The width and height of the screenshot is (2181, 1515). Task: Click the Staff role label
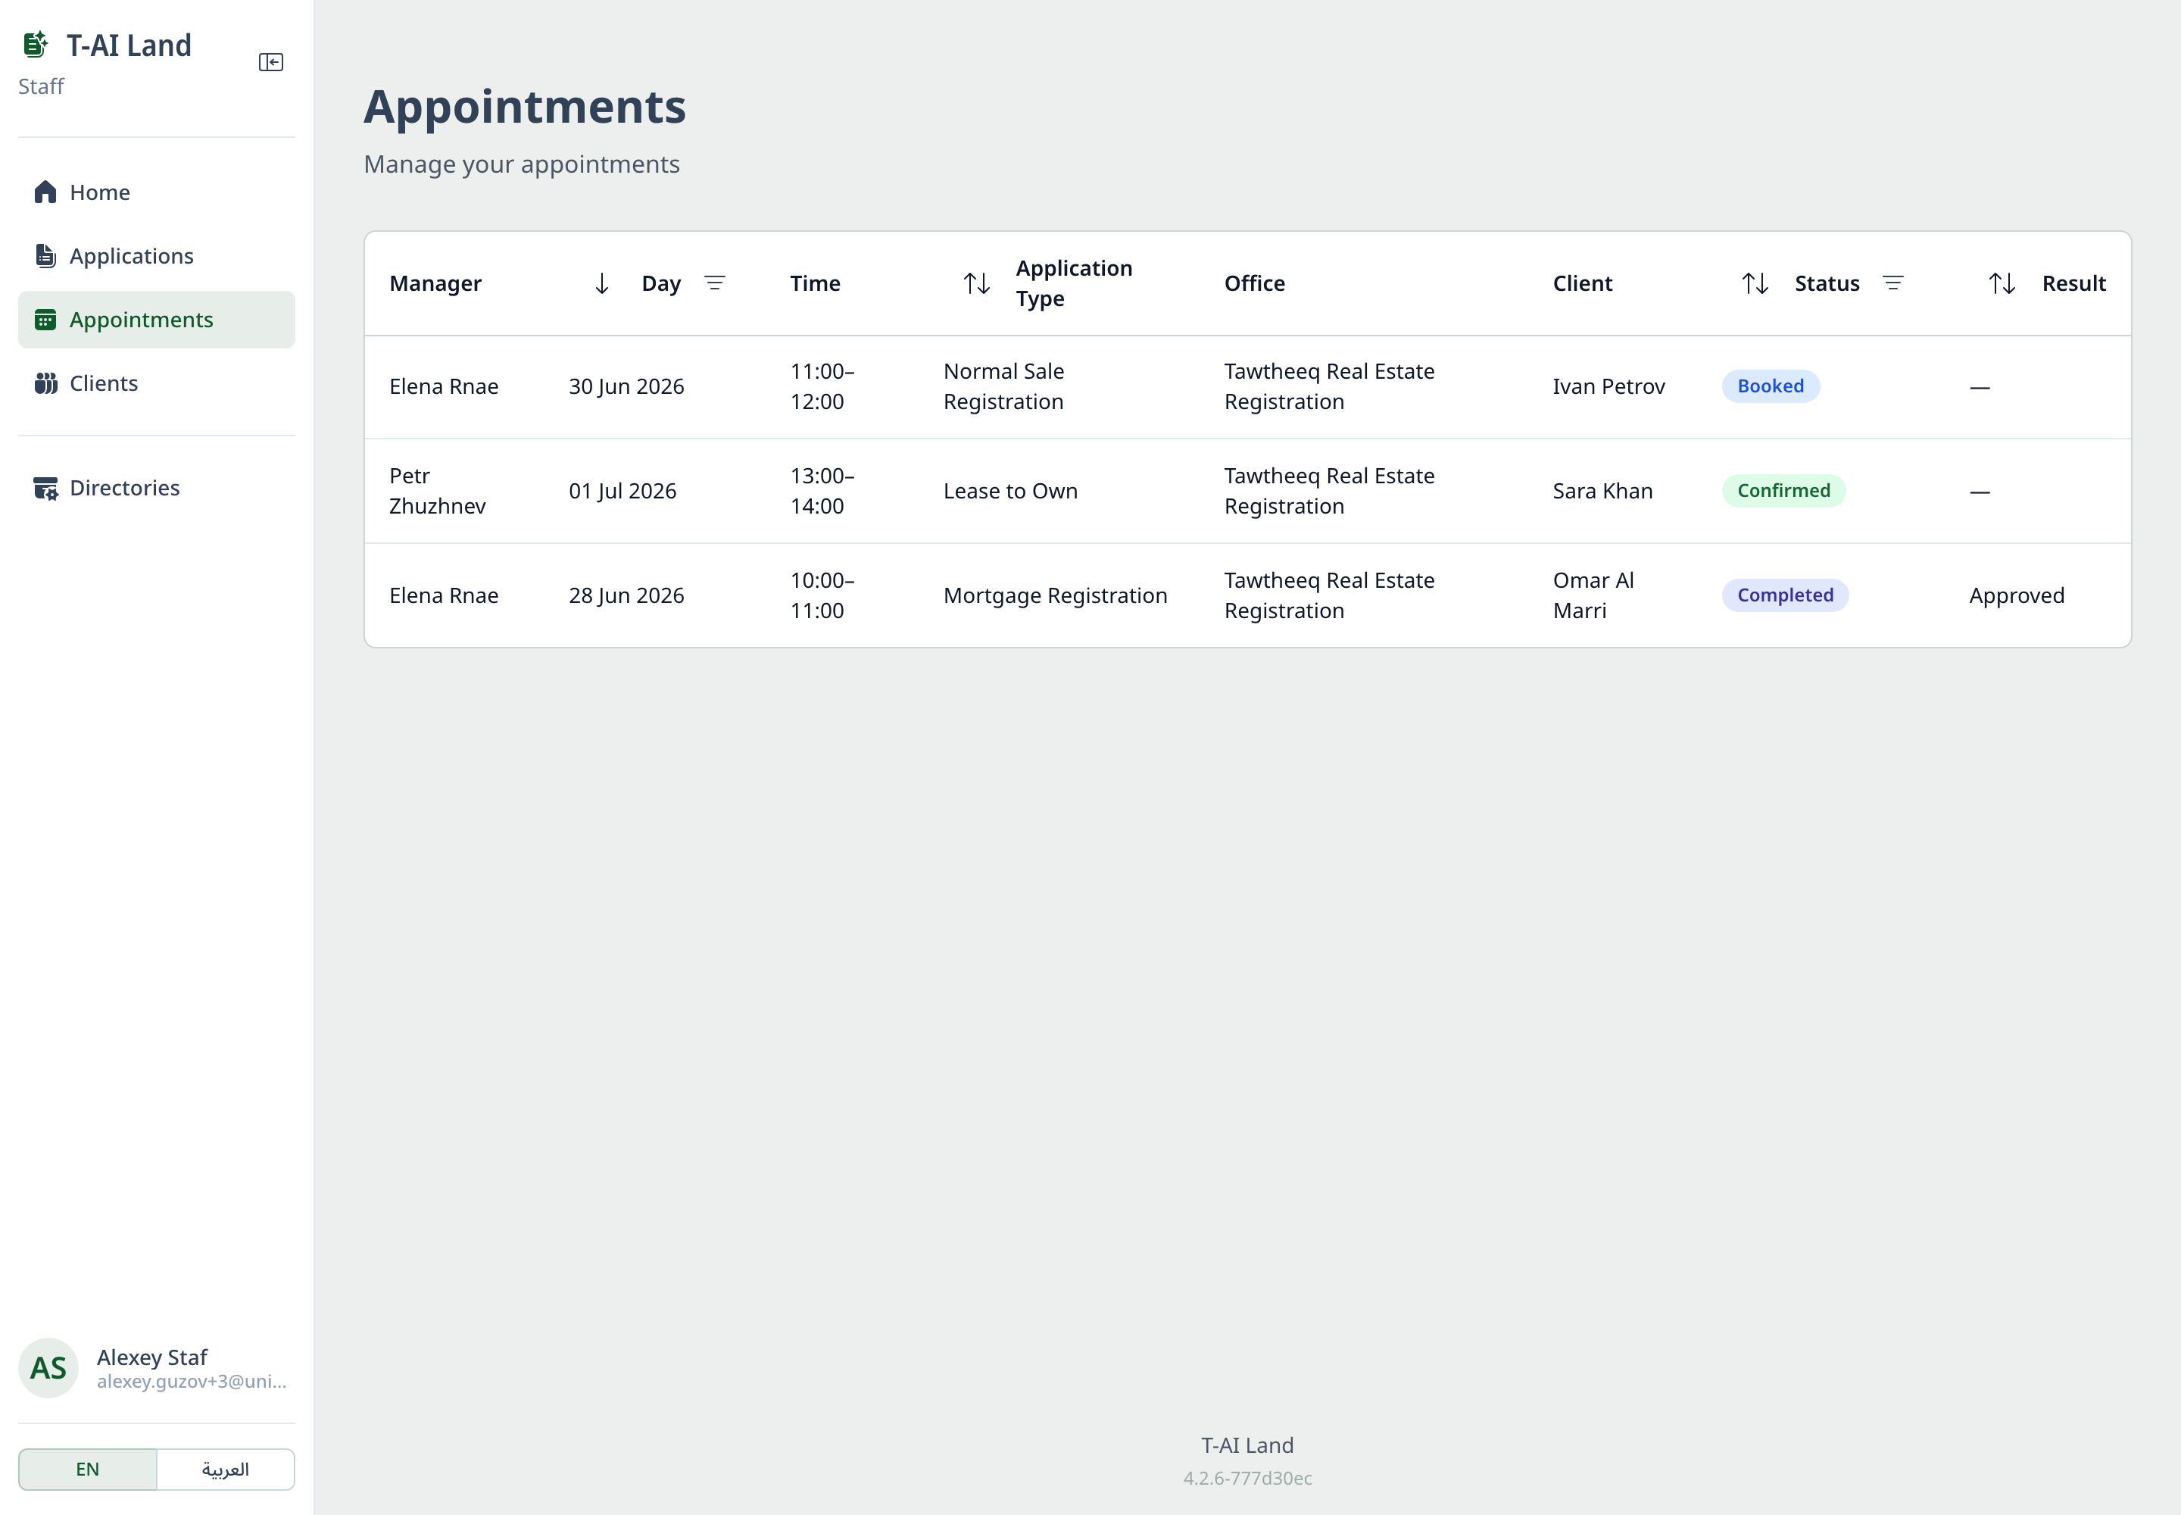pyautogui.click(x=41, y=86)
